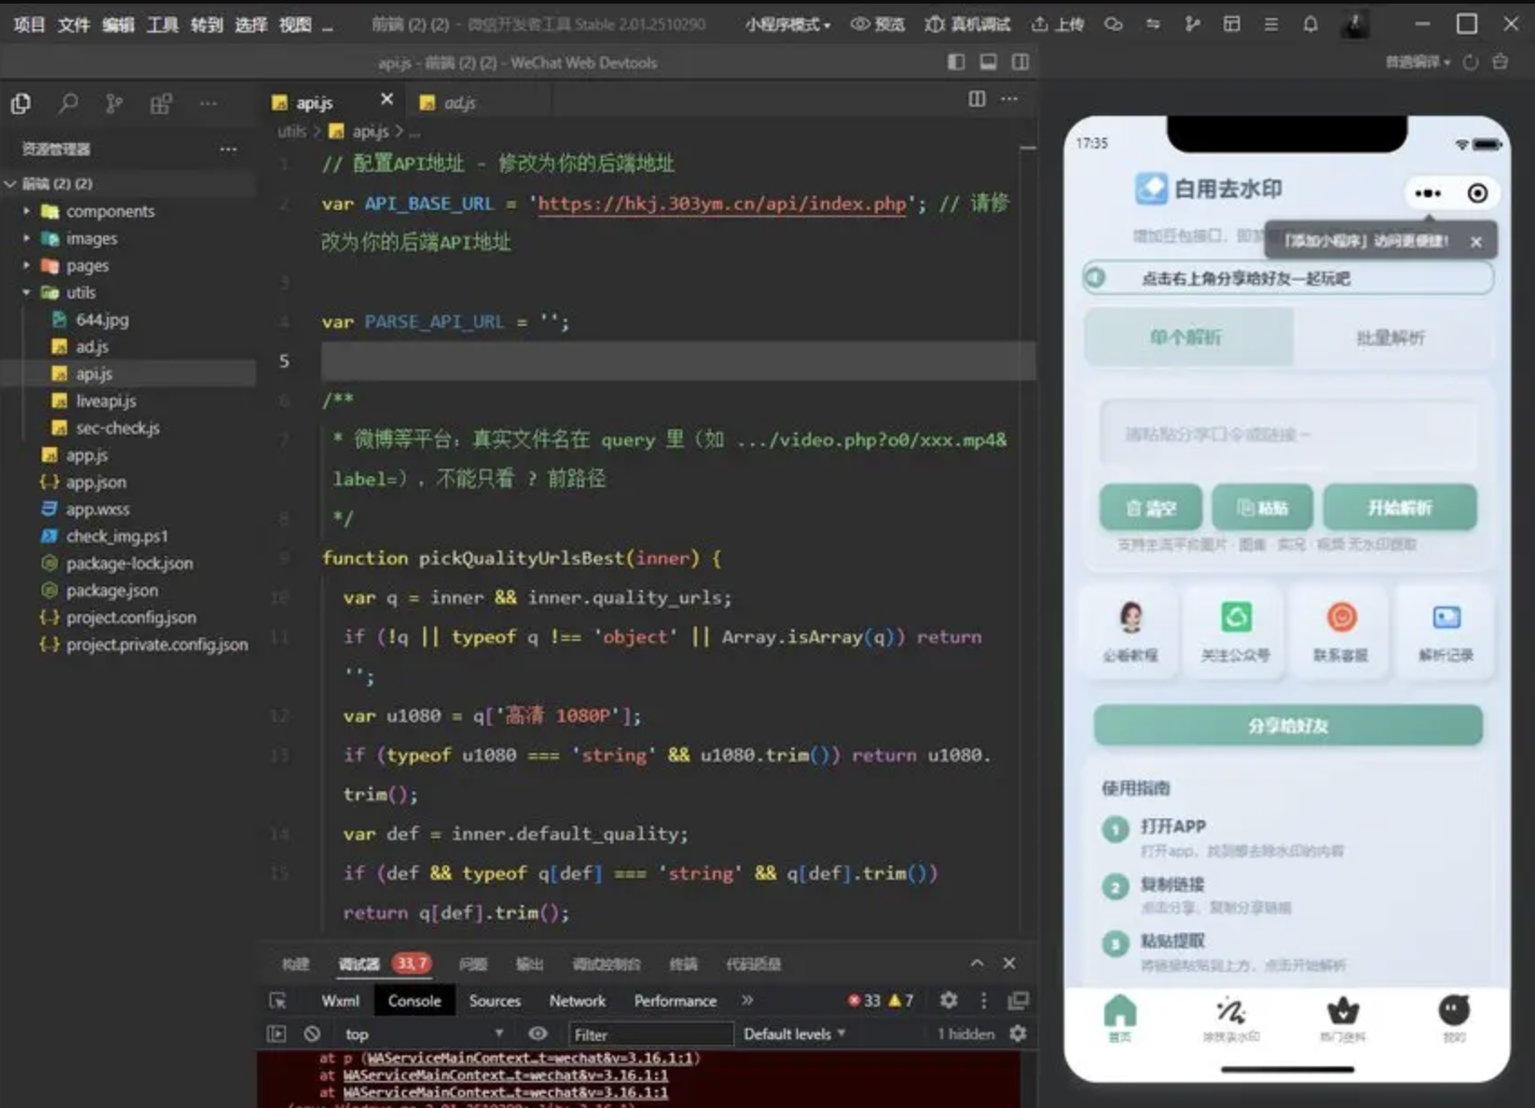Open the 工具 menu

point(162,24)
